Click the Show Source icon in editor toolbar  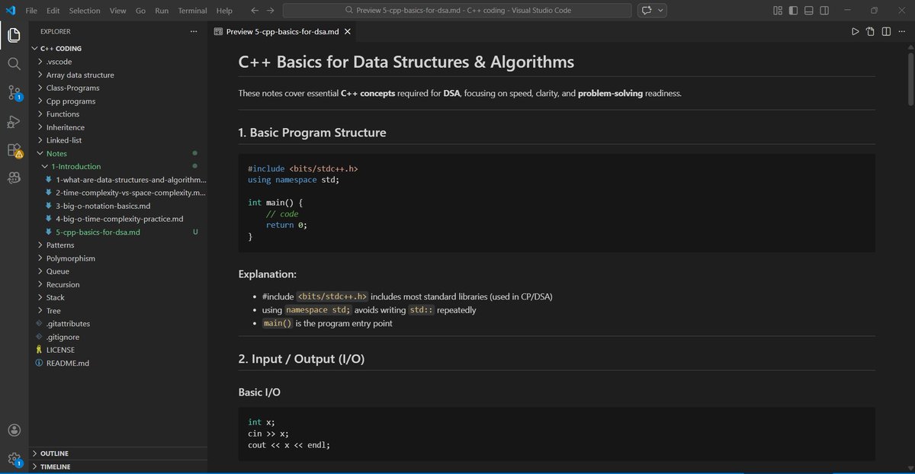tap(871, 31)
